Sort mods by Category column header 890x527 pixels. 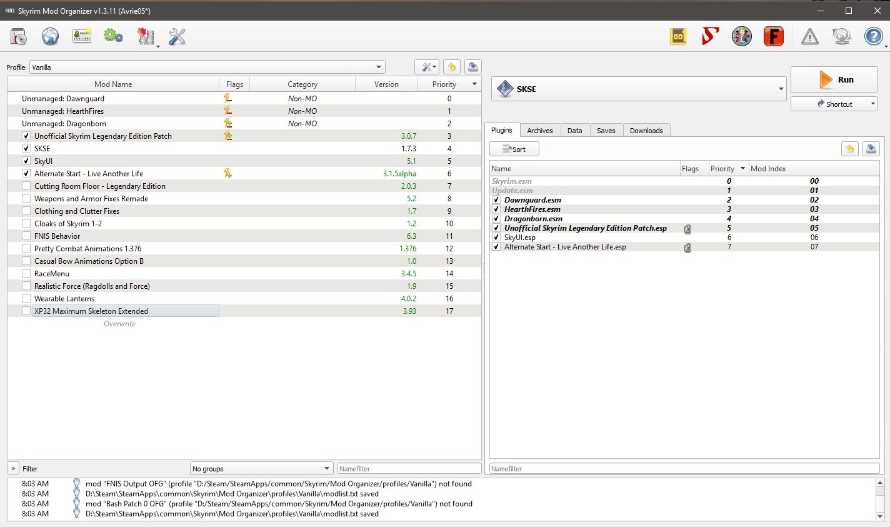(302, 84)
